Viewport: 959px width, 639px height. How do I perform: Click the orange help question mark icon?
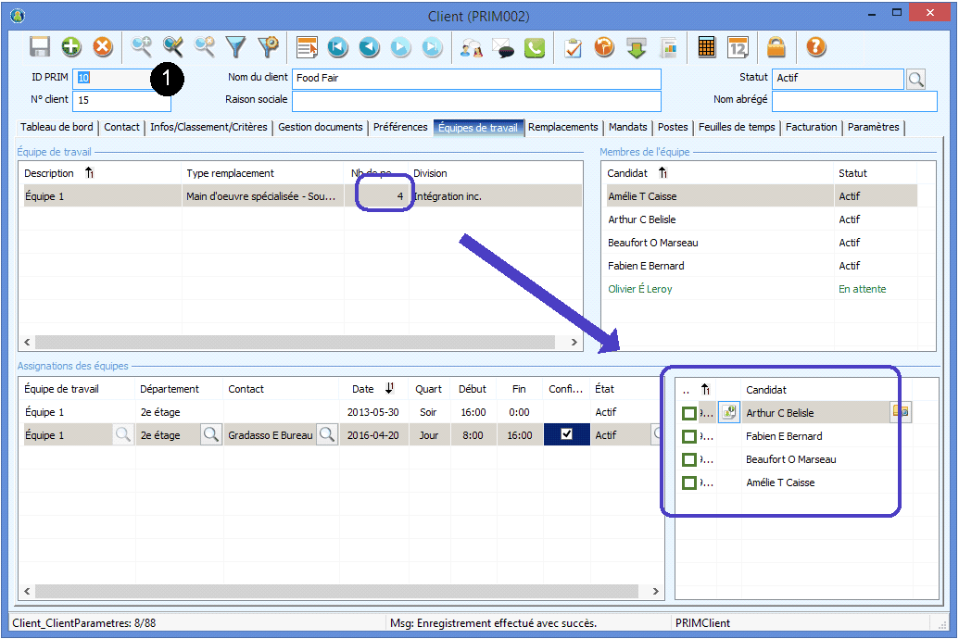[815, 47]
